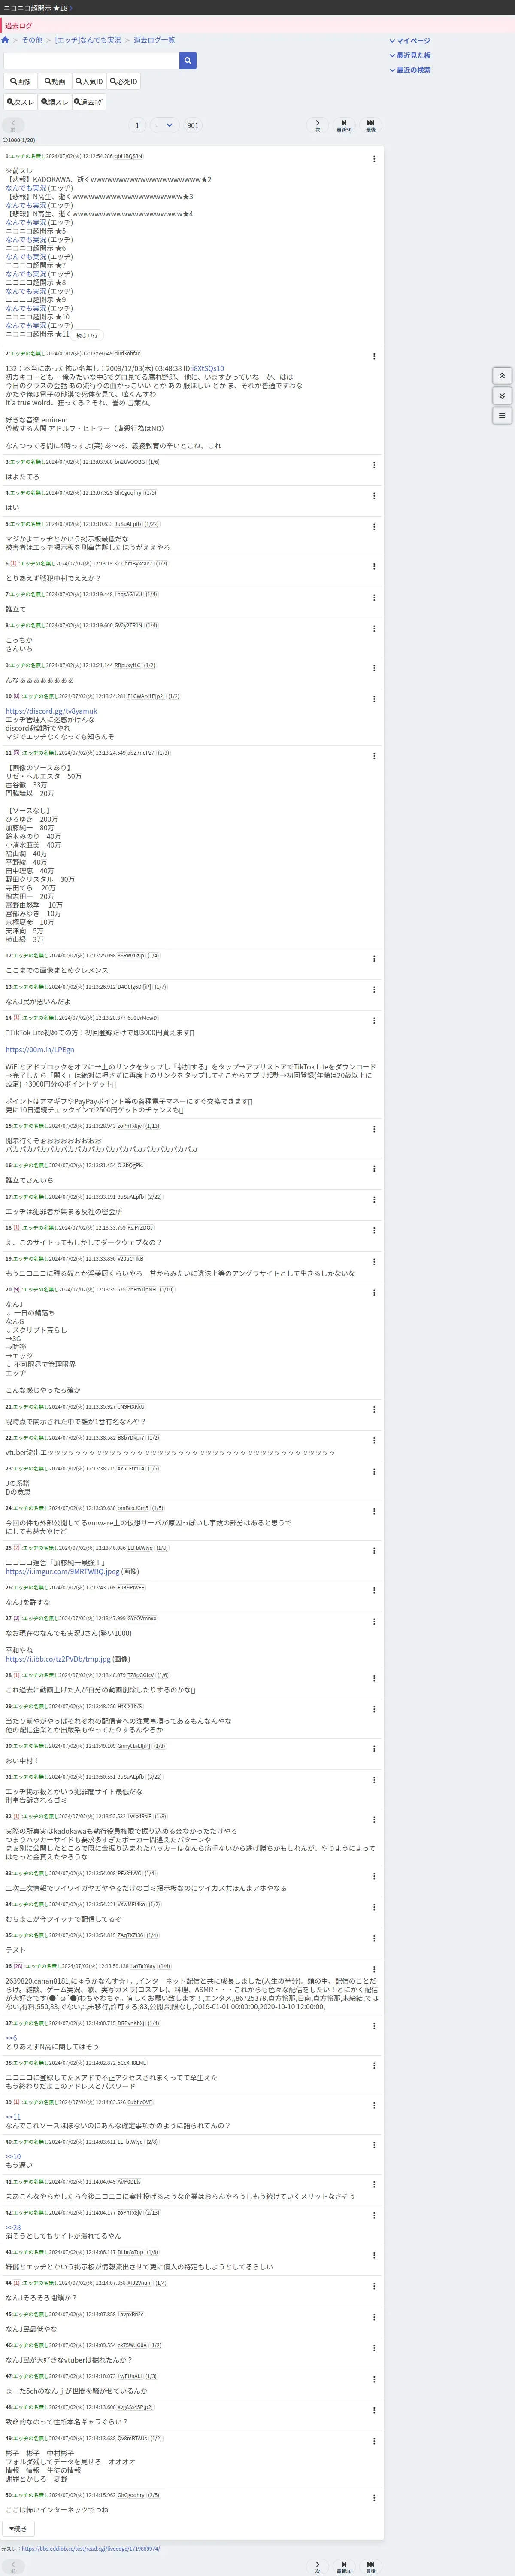515x2576 pixels.
Task: Click 最新50 in the footer navigation
Action: click(344, 2566)
